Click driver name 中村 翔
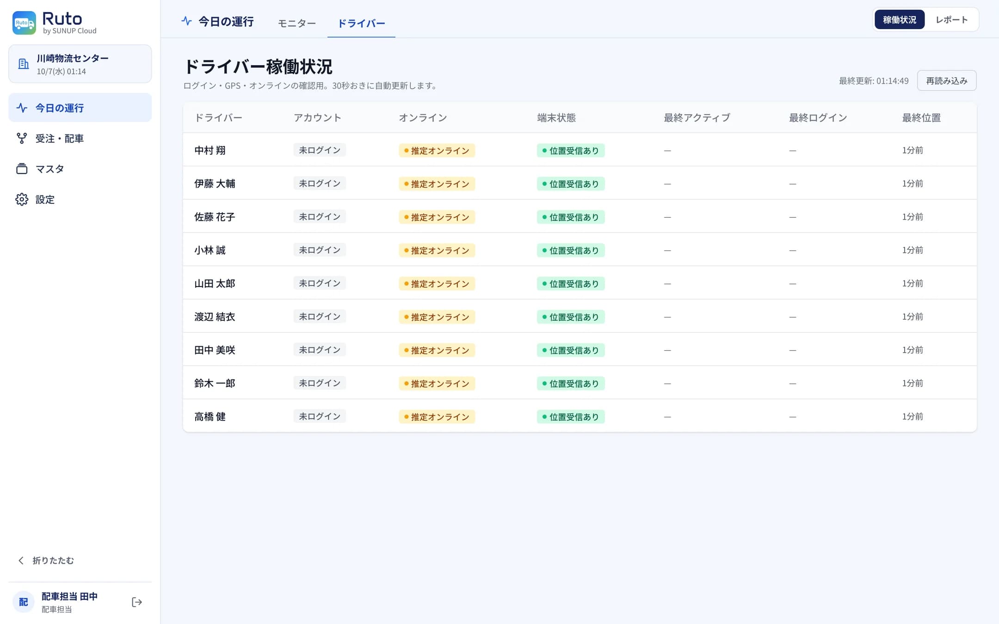The image size is (999, 624). 210,150
